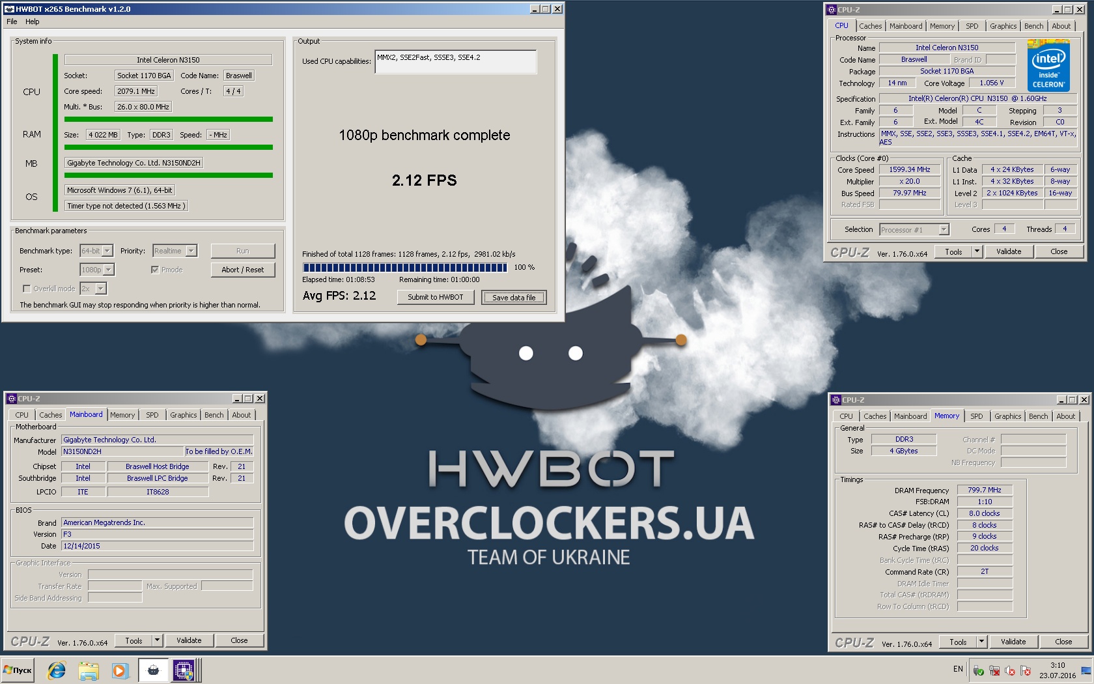This screenshot has height=684, width=1094.
Task: Click the CPU-Z icon in the Mainboard window title
Action: pyautogui.click(x=12, y=399)
